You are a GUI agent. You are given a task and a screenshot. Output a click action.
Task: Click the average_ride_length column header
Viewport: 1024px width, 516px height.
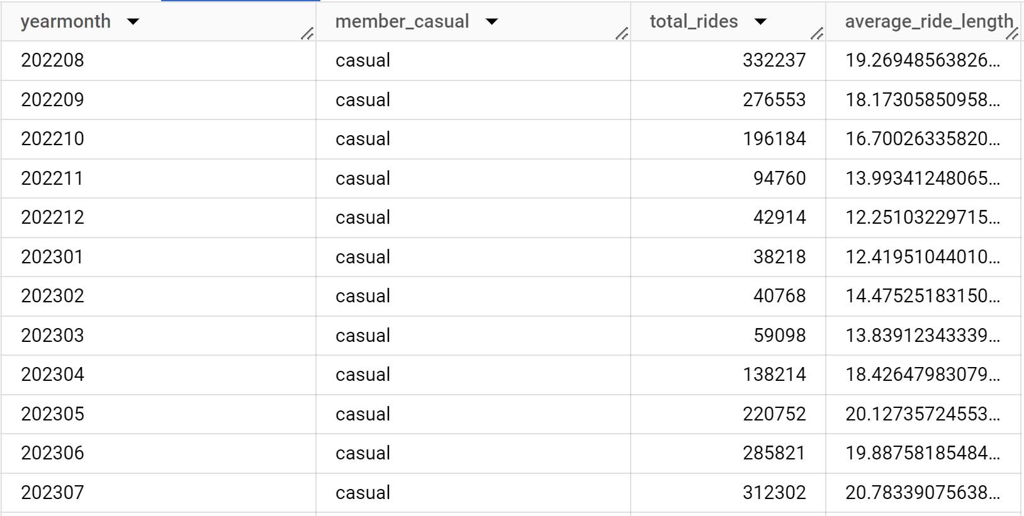click(x=925, y=21)
